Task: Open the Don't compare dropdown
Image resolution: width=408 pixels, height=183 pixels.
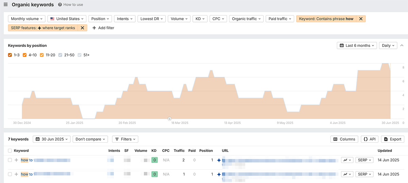Action: (x=90, y=139)
